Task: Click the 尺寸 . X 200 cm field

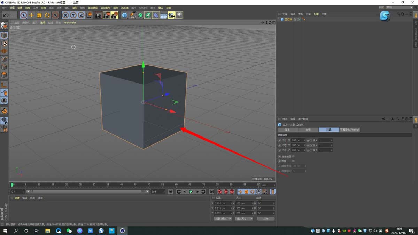Action: (x=298, y=140)
